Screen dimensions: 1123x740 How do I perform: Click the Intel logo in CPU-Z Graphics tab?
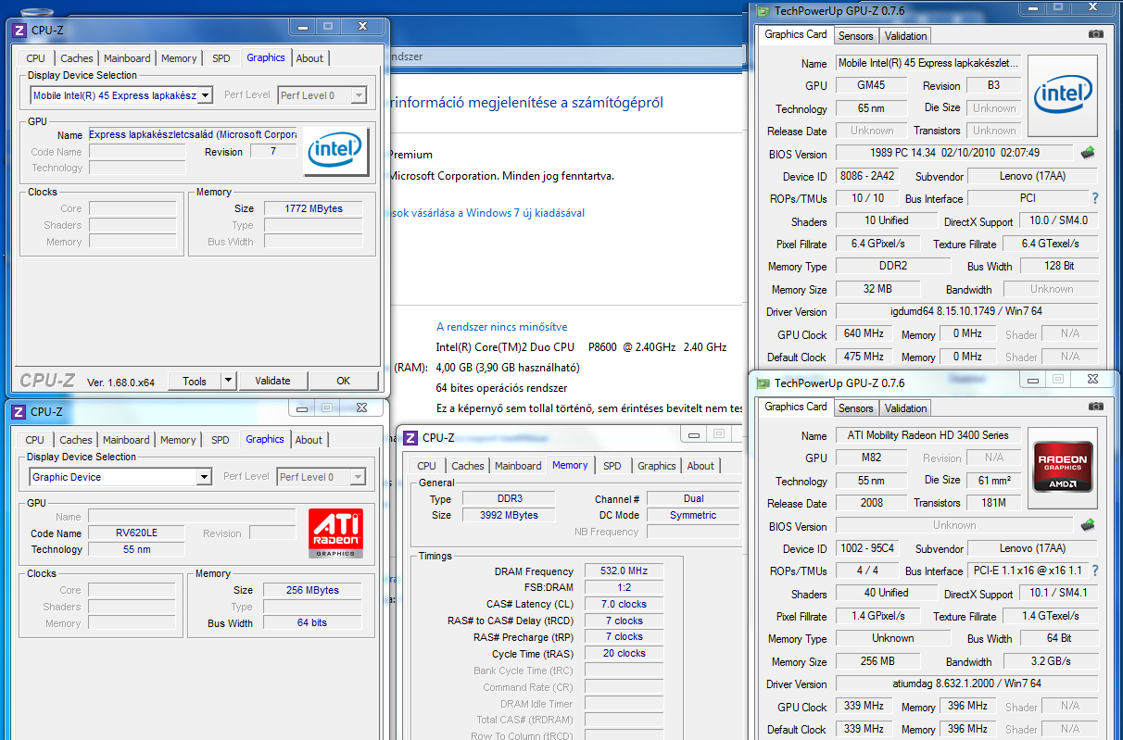tap(337, 152)
